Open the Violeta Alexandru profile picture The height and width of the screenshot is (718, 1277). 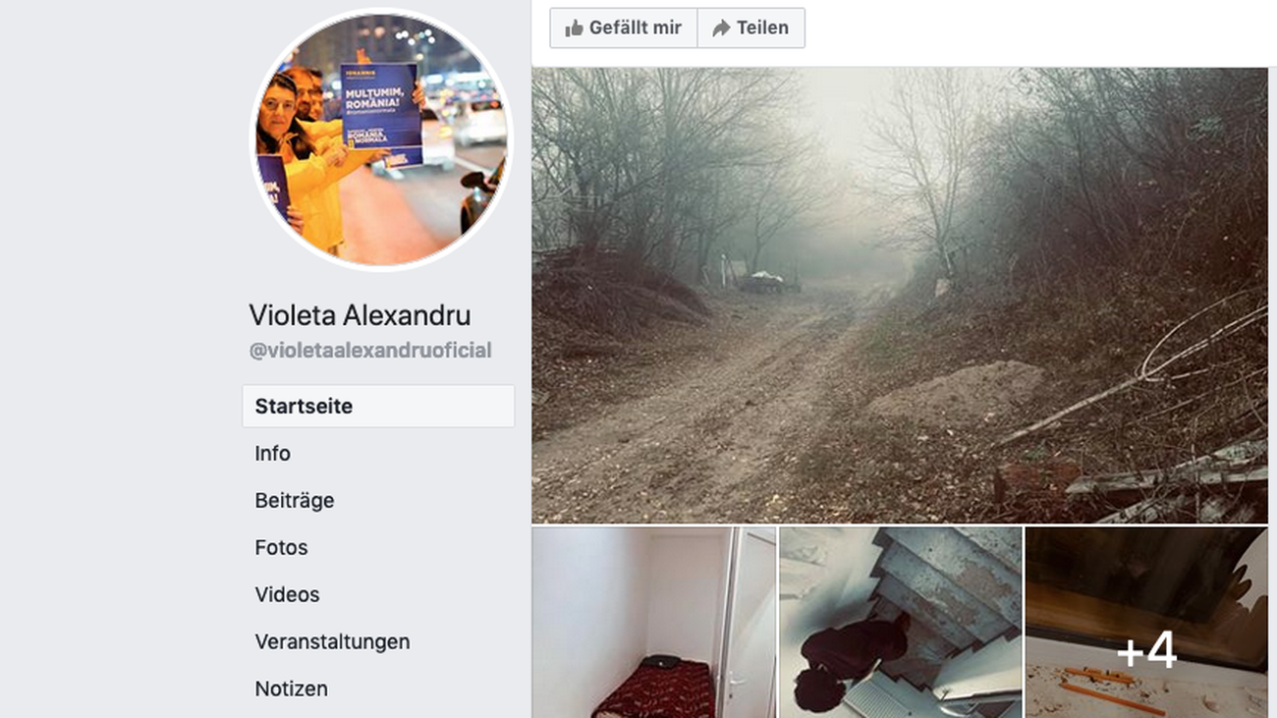382,139
